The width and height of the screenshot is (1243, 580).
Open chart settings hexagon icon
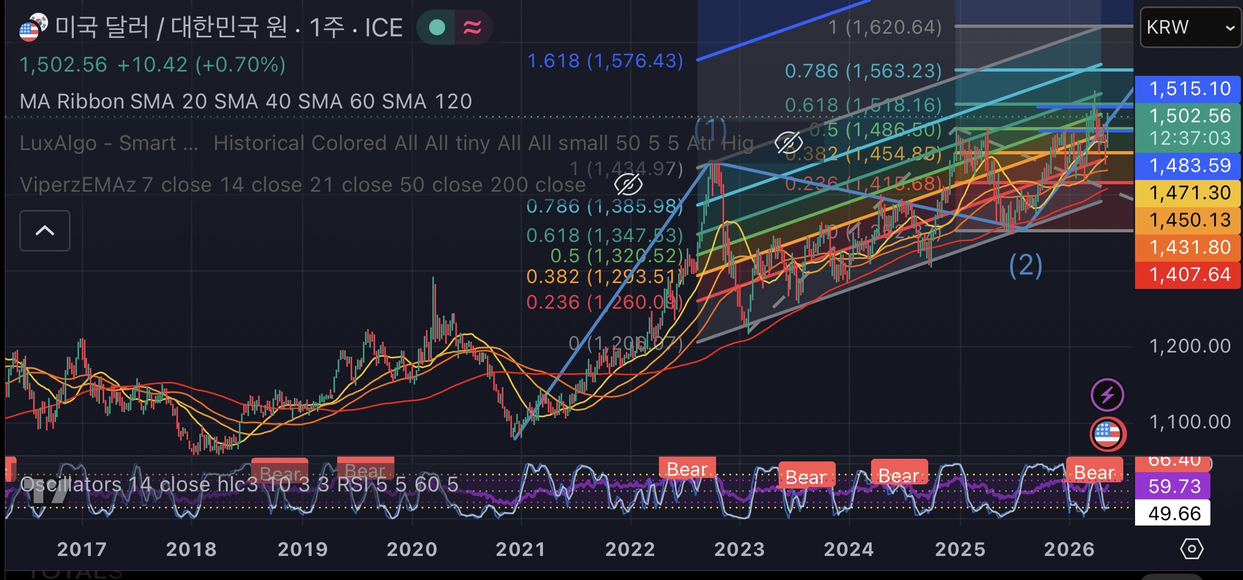1191,549
